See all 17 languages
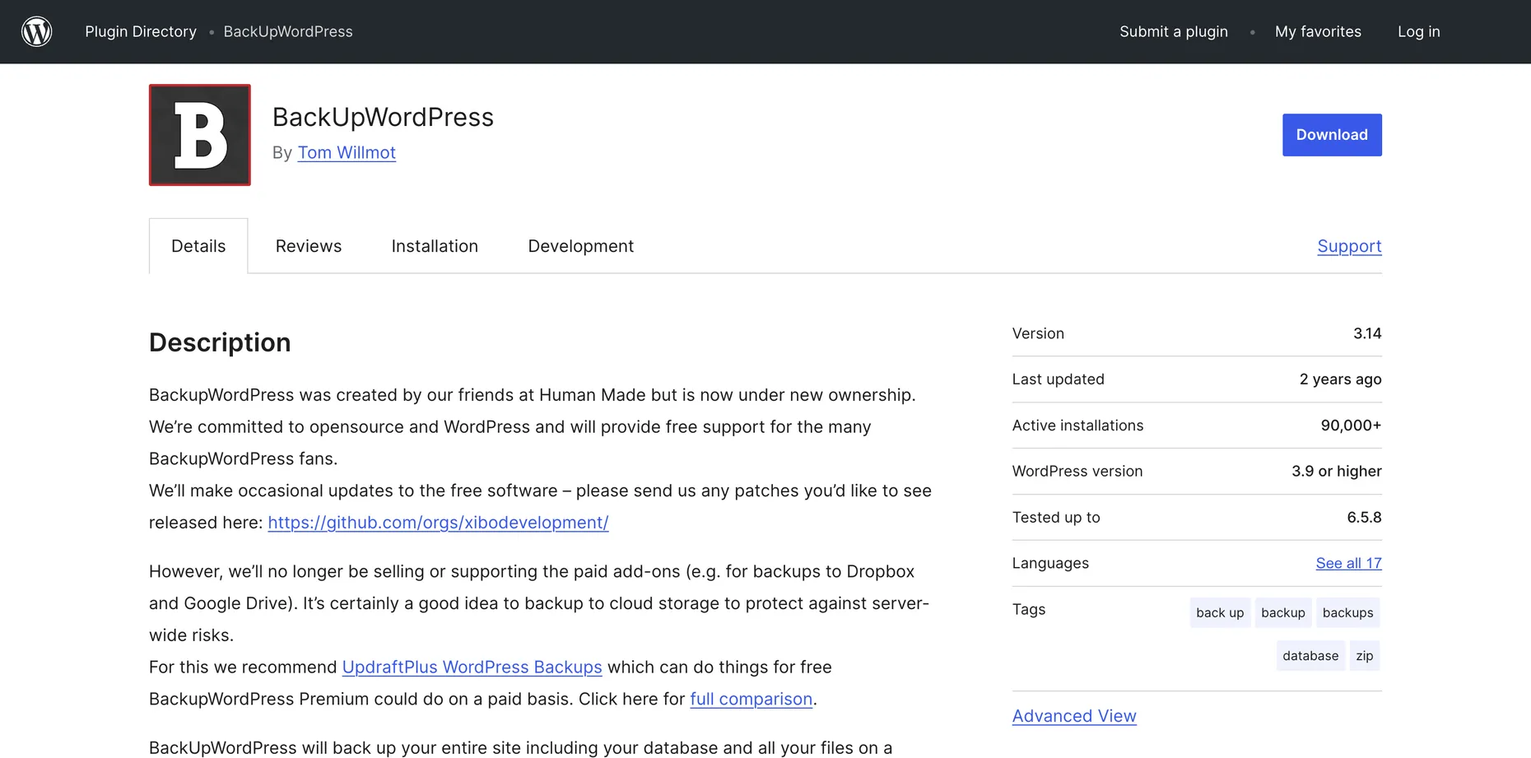 tap(1348, 563)
